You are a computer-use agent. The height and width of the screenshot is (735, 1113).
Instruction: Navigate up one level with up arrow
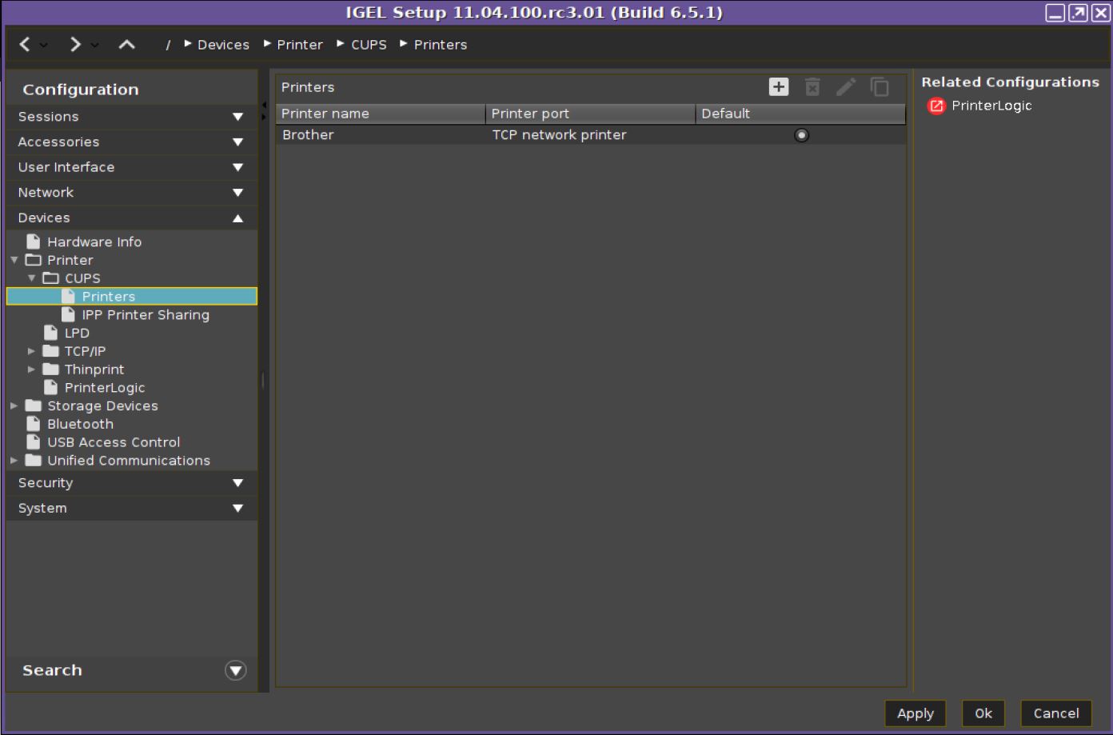click(x=126, y=45)
